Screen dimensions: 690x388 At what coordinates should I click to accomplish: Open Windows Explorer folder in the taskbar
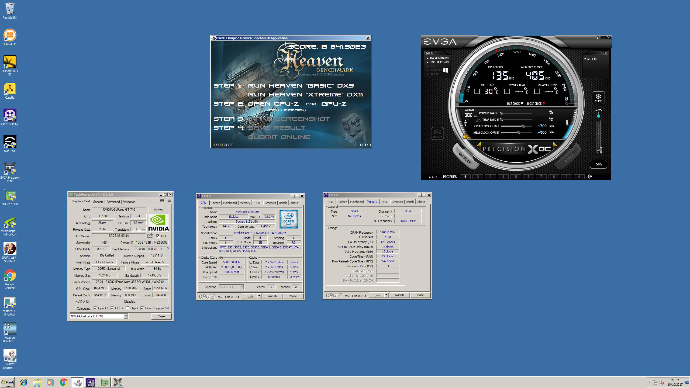pyautogui.click(x=37, y=382)
